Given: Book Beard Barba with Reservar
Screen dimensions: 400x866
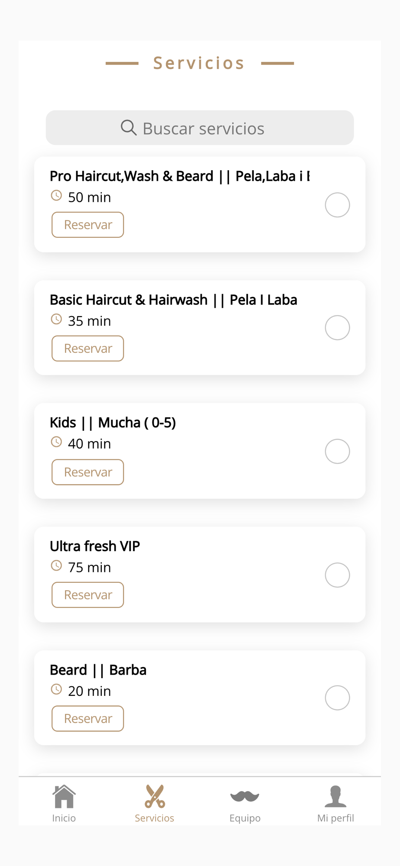Looking at the screenshot, I should [88, 719].
